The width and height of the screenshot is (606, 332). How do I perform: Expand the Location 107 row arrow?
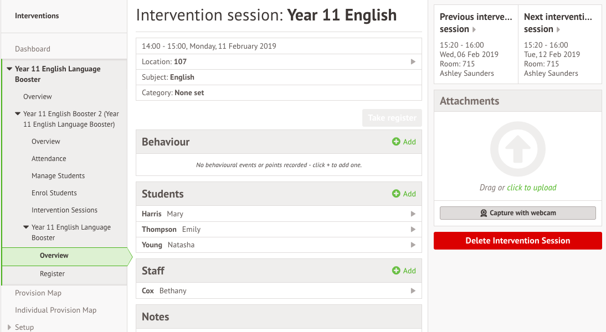pyautogui.click(x=413, y=62)
